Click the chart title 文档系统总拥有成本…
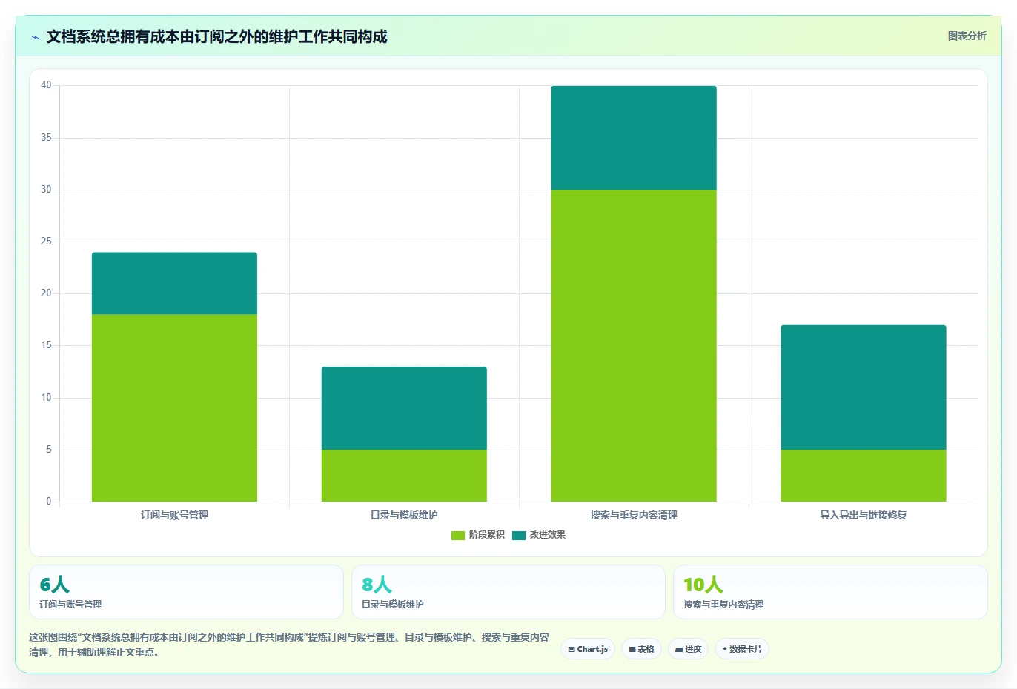The width and height of the screenshot is (1017, 689). (216, 36)
